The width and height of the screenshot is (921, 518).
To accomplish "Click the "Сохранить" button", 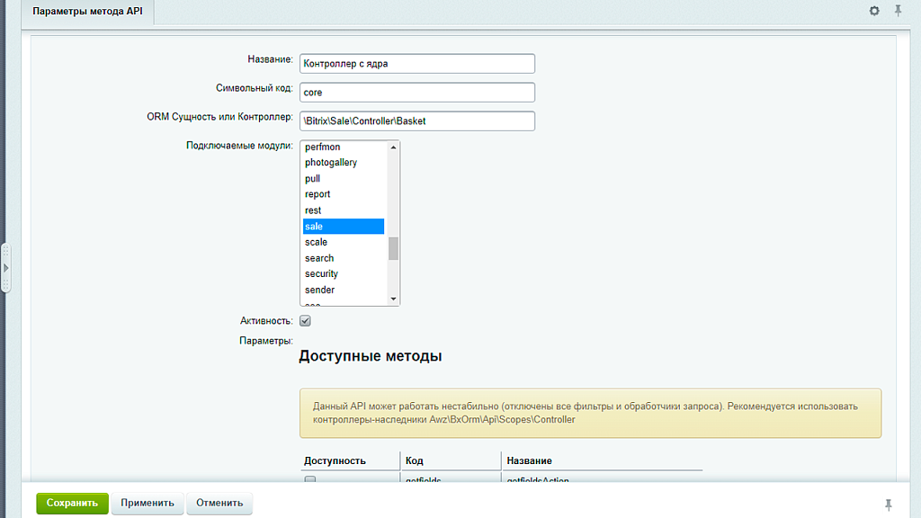I will 71,504.
